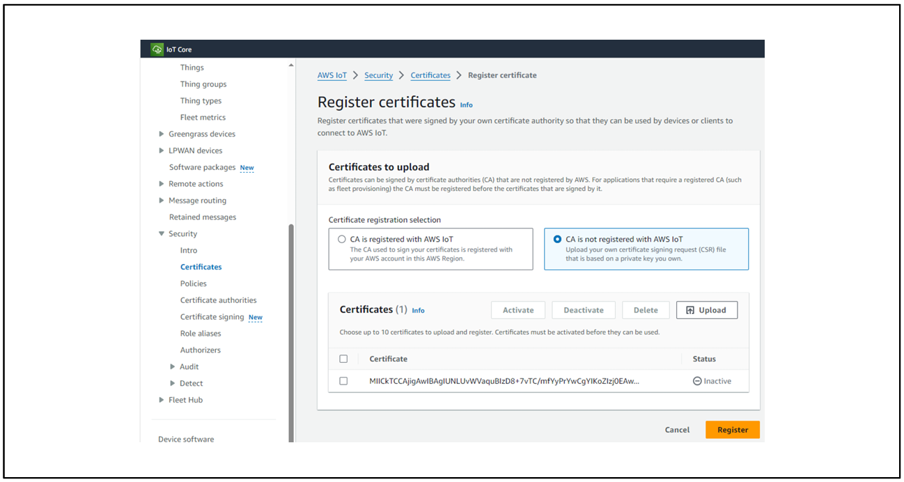Open Things in the sidebar
The width and height of the screenshot is (904, 482).
coord(192,68)
